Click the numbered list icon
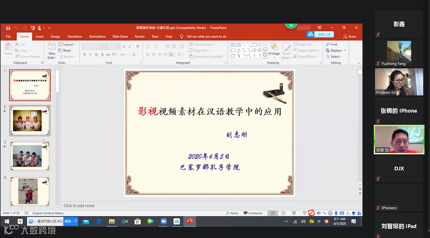 click(157, 47)
